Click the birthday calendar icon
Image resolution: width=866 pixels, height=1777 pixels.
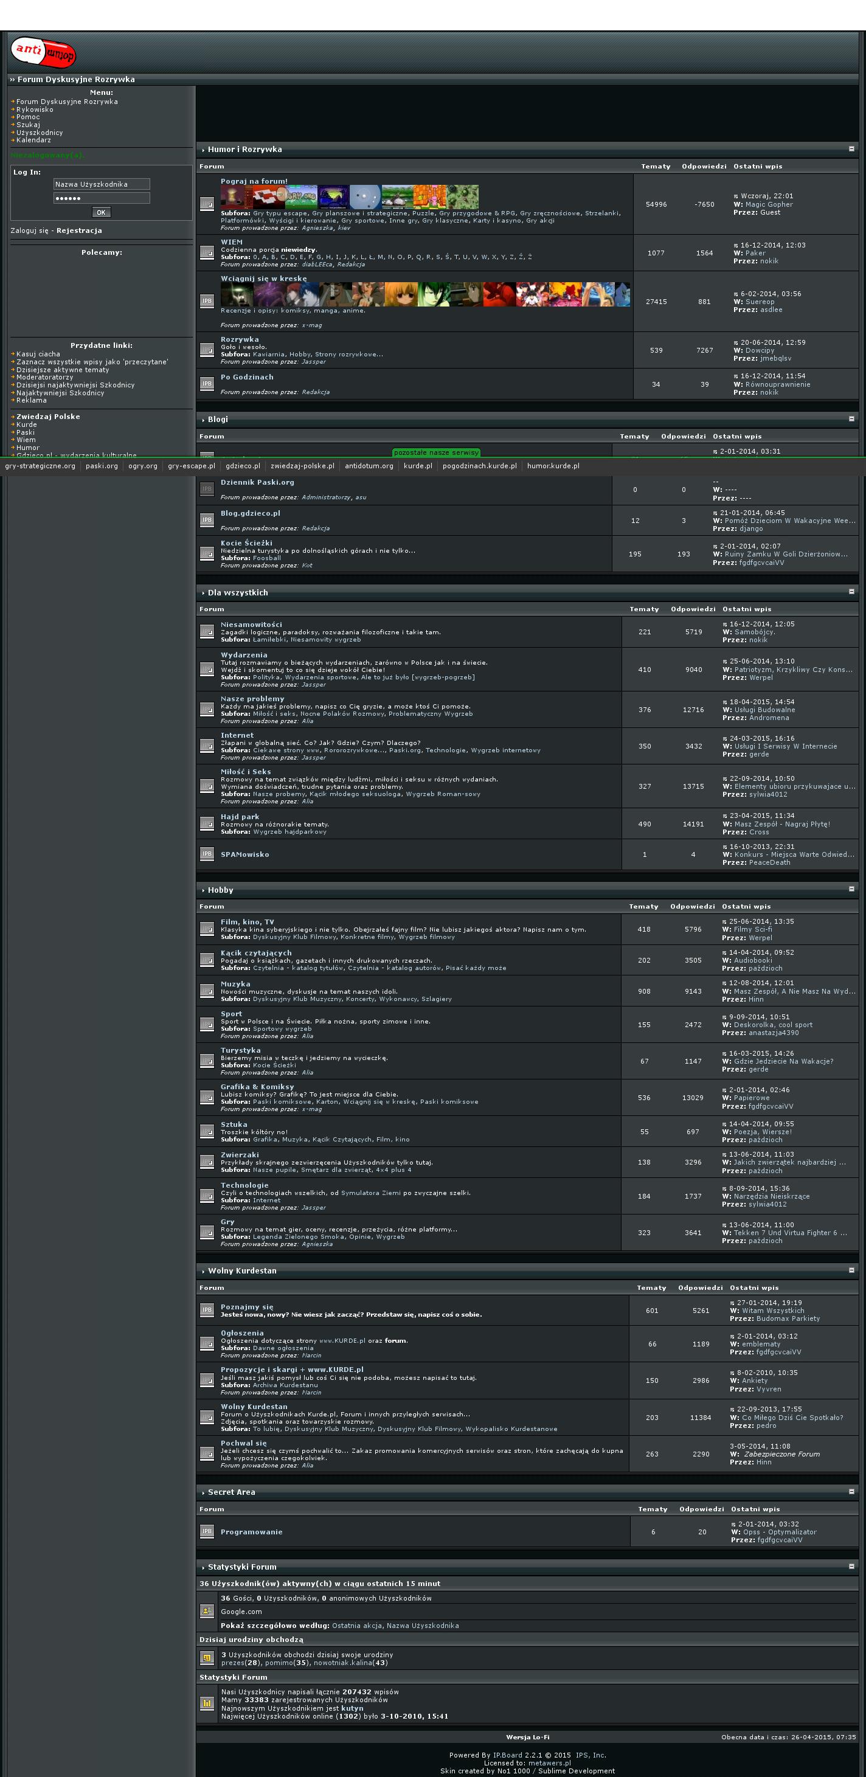click(206, 1658)
